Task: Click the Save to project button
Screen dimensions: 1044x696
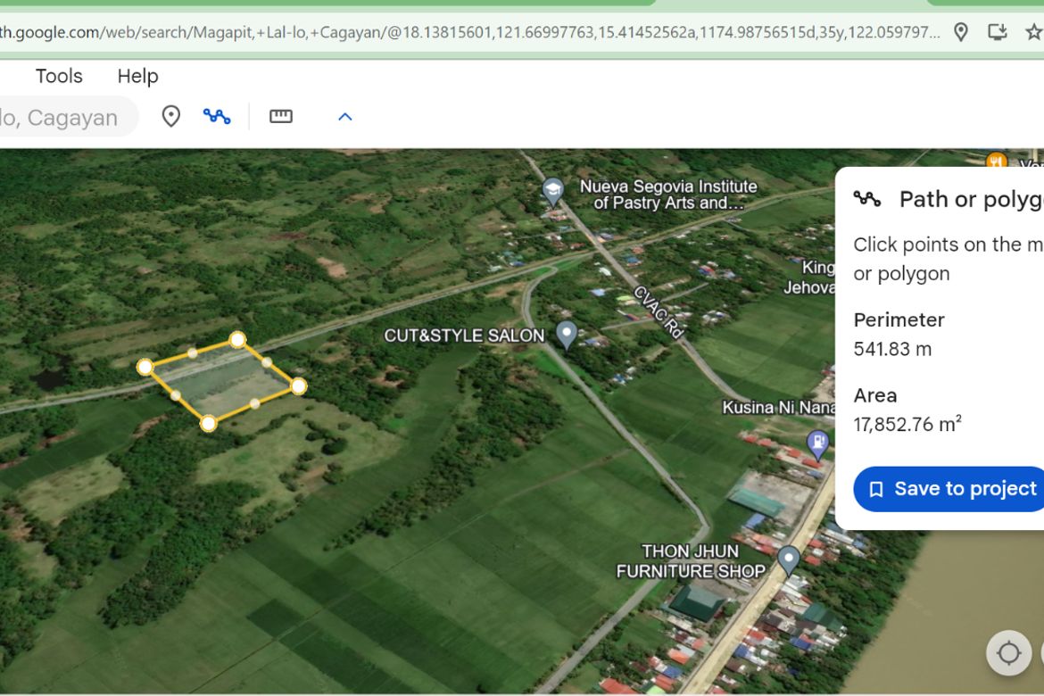Action: (x=949, y=489)
